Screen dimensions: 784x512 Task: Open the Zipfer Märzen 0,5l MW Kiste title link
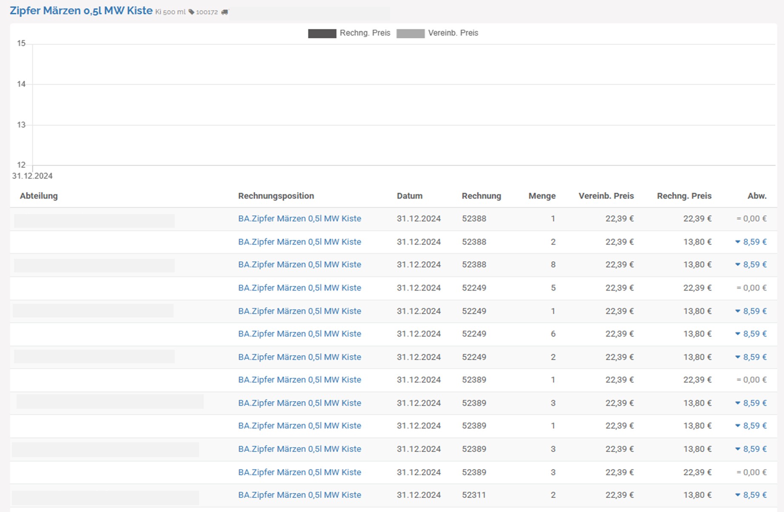point(81,11)
